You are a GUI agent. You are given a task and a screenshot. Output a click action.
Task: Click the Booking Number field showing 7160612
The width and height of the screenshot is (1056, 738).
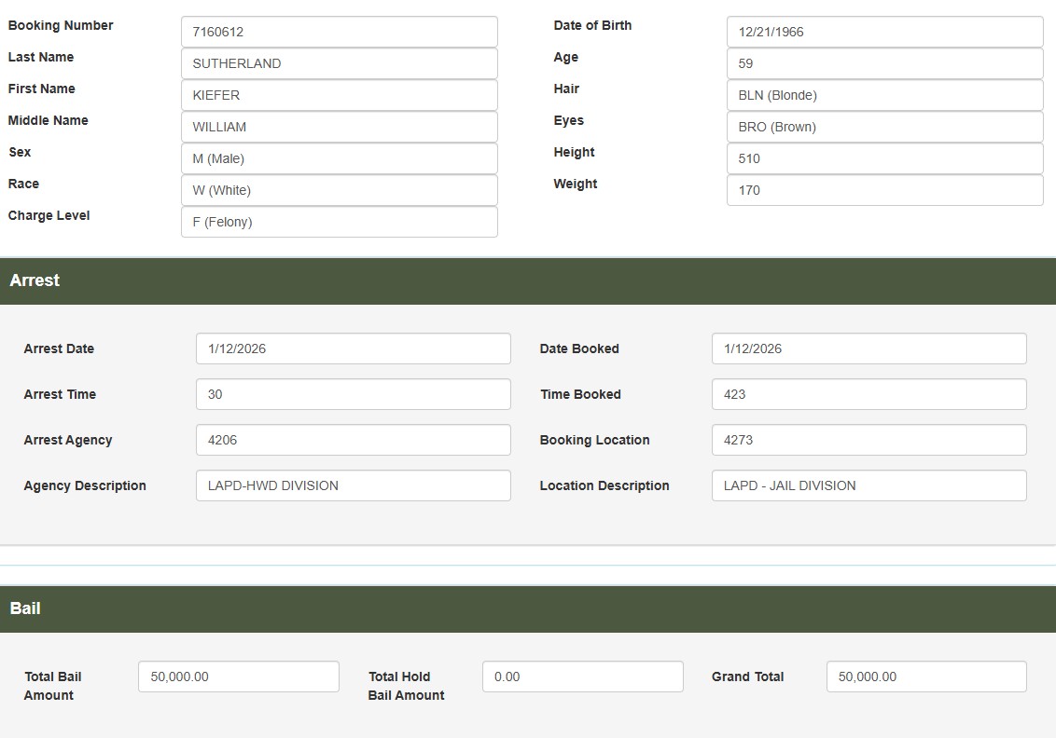click(x=340, y=32)
